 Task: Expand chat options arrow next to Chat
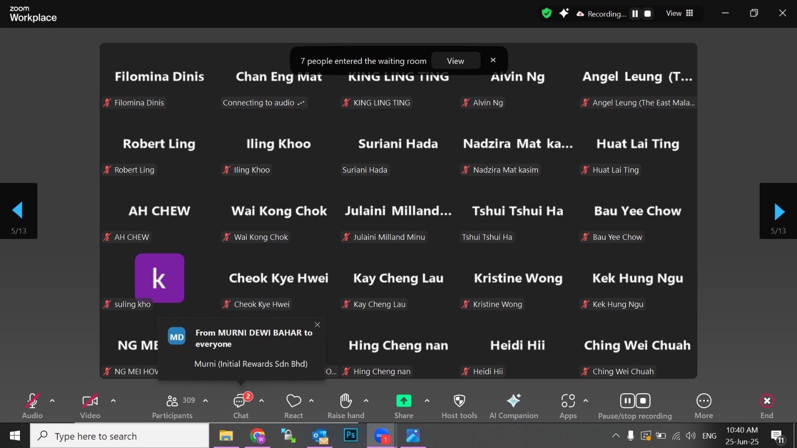(x=262, y=401)
